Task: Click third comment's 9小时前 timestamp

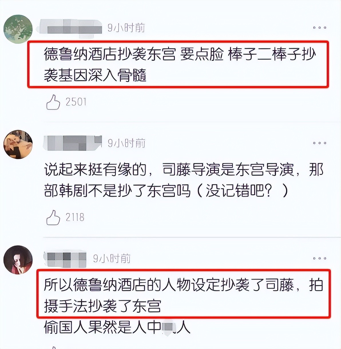Action: (112, 258)
